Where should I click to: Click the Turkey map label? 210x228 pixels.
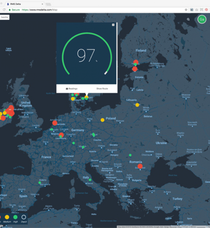[177, 199]
